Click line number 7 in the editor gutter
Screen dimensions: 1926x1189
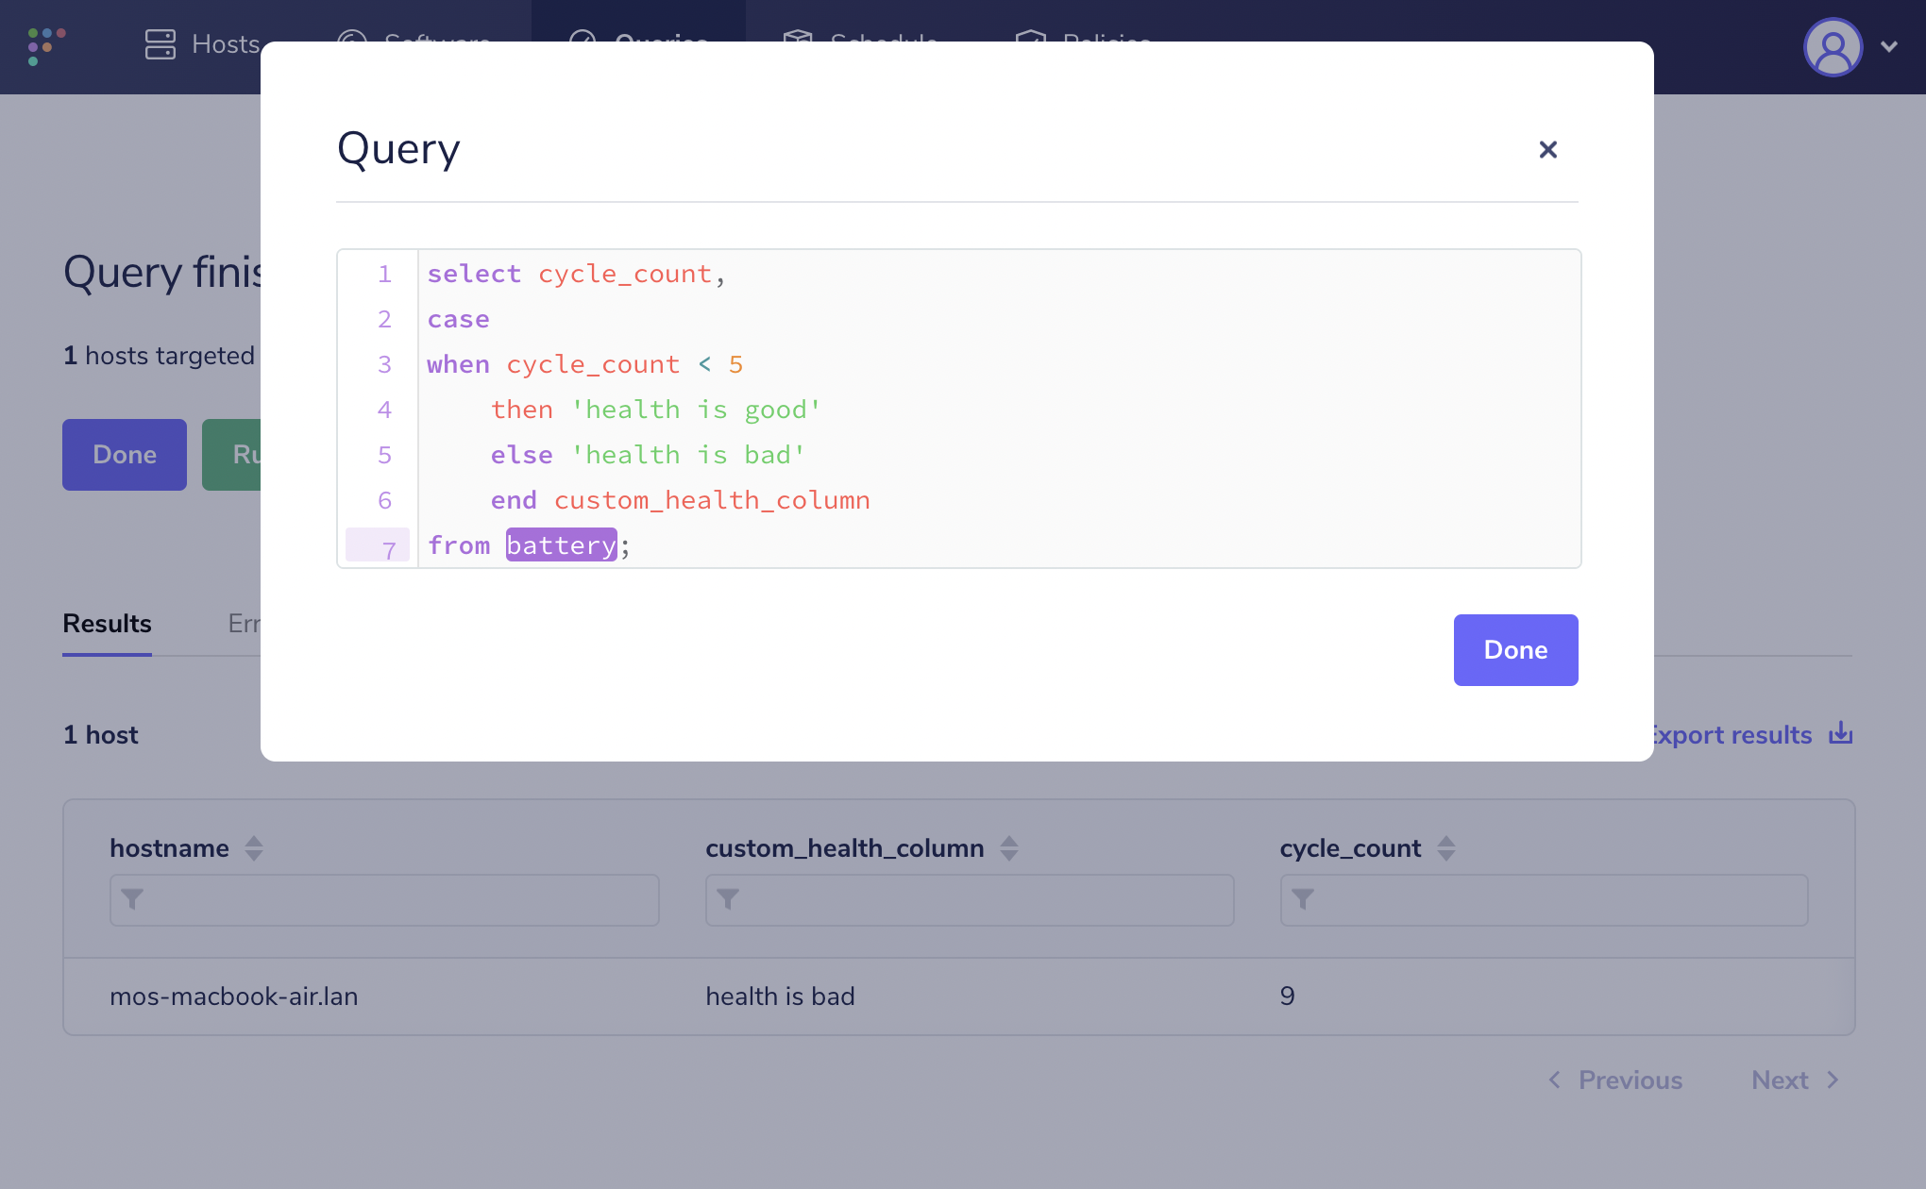388,548
